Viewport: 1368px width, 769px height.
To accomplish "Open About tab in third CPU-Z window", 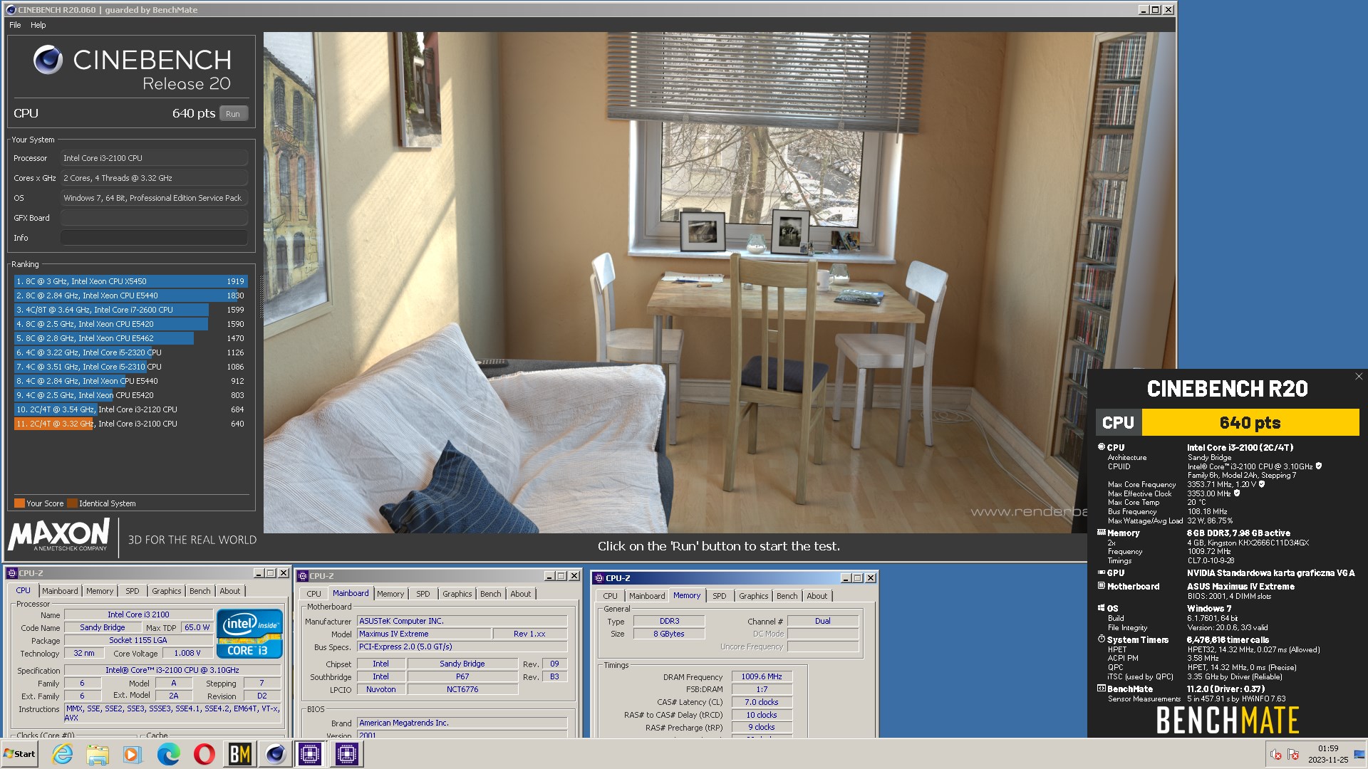I will pyautogui.click(x=817, y=596).
